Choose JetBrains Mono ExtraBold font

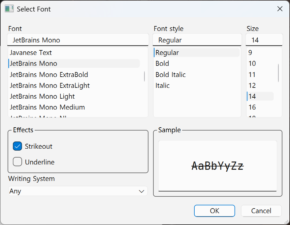point(49,75)
